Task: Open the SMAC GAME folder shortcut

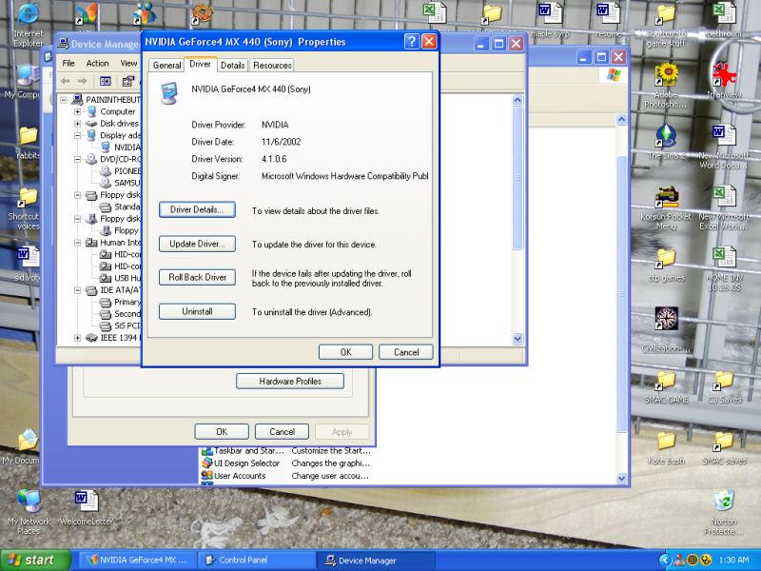Action: [666, 387]
